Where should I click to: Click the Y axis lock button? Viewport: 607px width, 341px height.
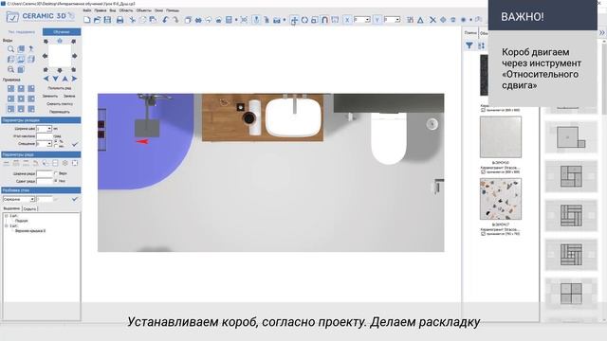point(377,20)
